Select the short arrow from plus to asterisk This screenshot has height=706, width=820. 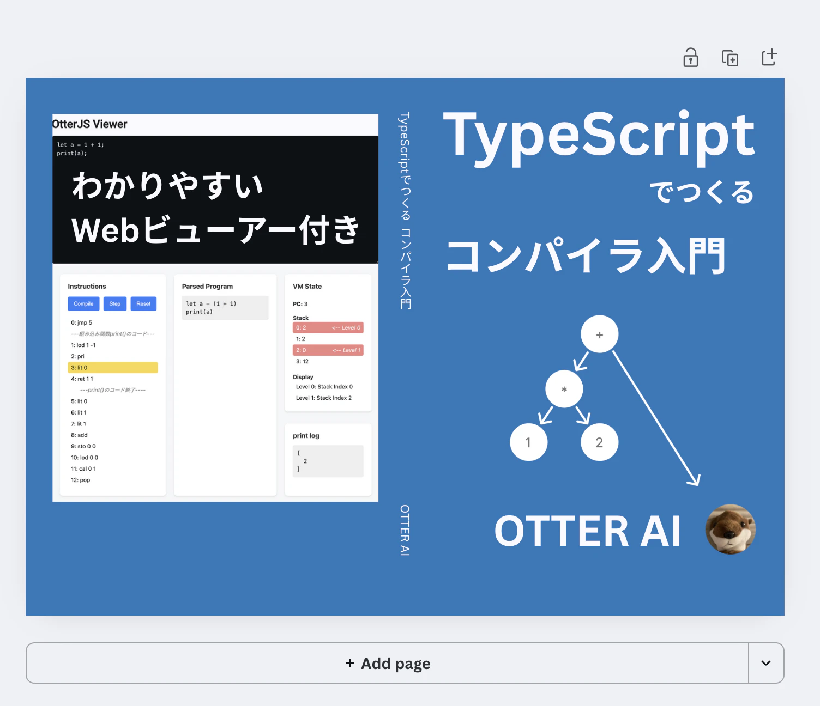(582, 361)
